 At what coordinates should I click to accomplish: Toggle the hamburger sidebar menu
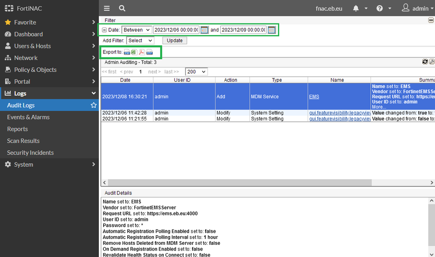pyautogui.click(x=107, y=8)
